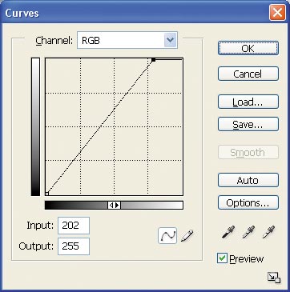Click the RGB channel combo box
This screenshot has height=292, width=290.
pyautogui.click(x=127, y=40)
